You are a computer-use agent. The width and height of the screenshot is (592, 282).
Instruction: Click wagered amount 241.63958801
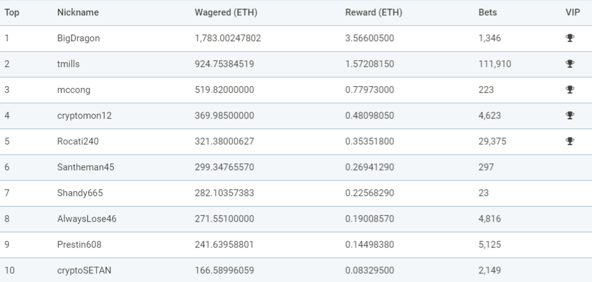(224, 245)
